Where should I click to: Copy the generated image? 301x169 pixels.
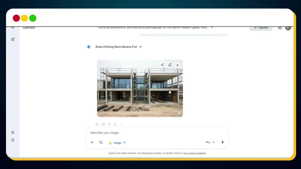[x=170, y=65]
